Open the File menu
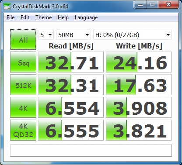This screenshot has height=165, width=182. point(10,17)
